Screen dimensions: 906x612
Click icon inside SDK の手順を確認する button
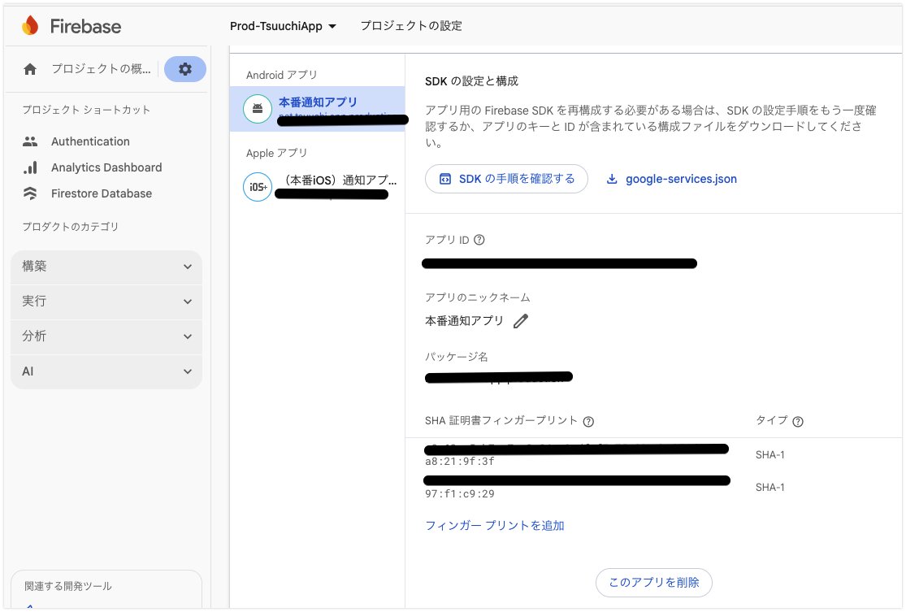tap(445, 179)
